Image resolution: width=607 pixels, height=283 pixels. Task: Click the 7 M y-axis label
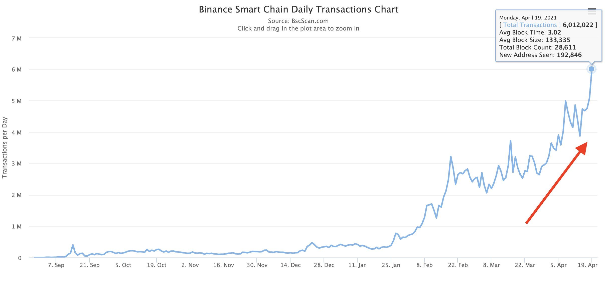coord(17,38)
